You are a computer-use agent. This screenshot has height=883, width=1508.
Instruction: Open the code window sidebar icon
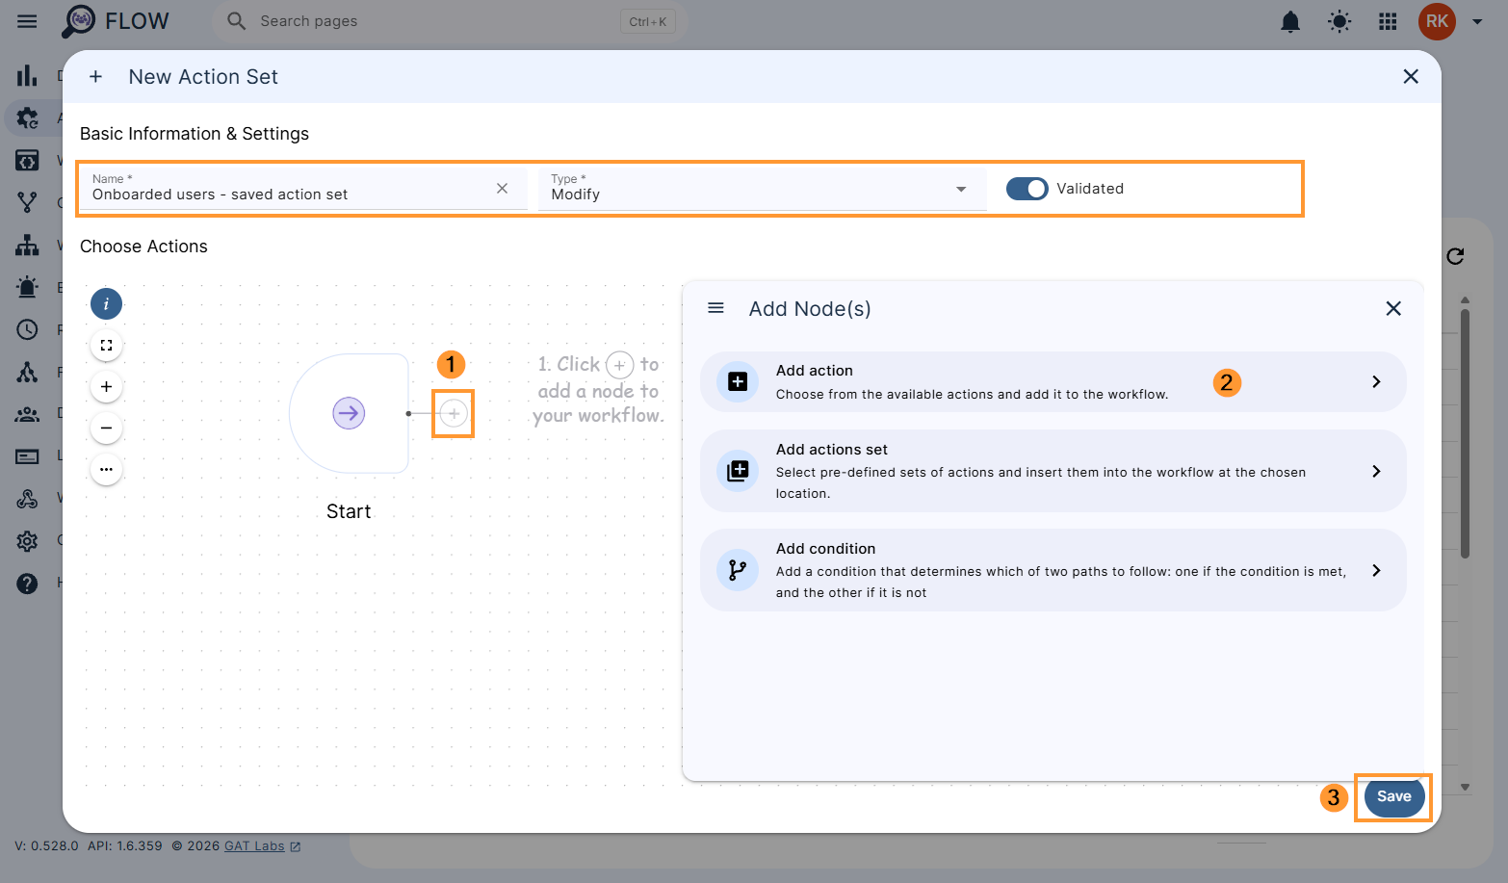point(27,161)
